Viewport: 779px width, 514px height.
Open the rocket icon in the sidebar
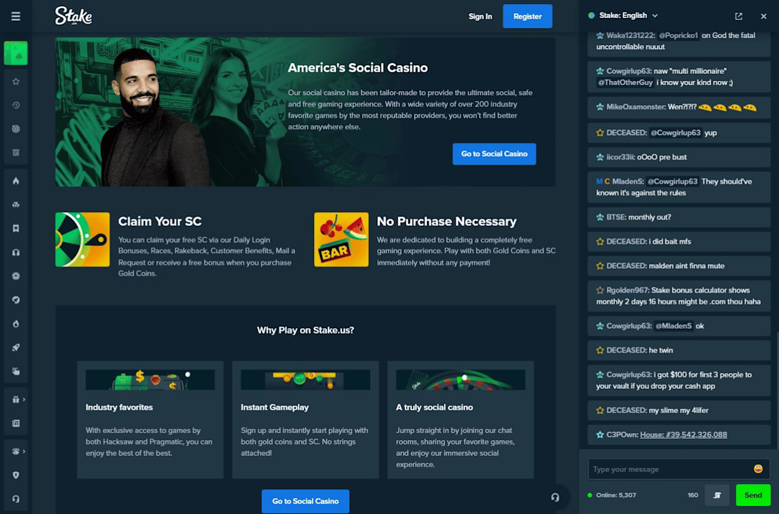point(16,348)
